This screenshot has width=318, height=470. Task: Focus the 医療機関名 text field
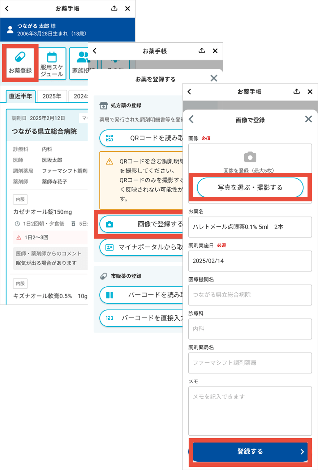tap(250, 295)
